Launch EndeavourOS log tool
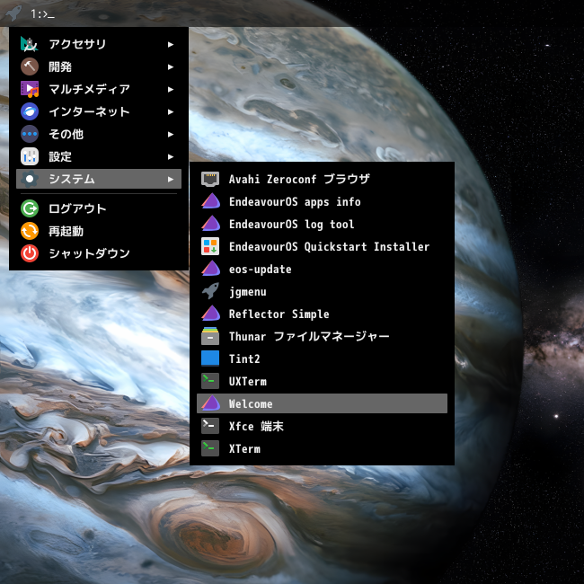The width and height of the screenshot is (584, 584). pos(322,225)
